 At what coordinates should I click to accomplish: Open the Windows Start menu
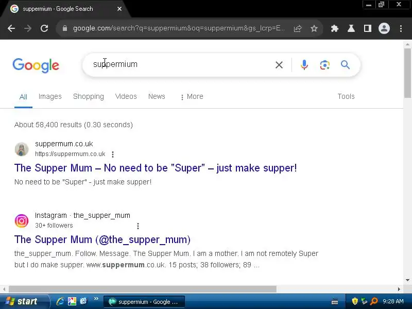click(24, 301)
